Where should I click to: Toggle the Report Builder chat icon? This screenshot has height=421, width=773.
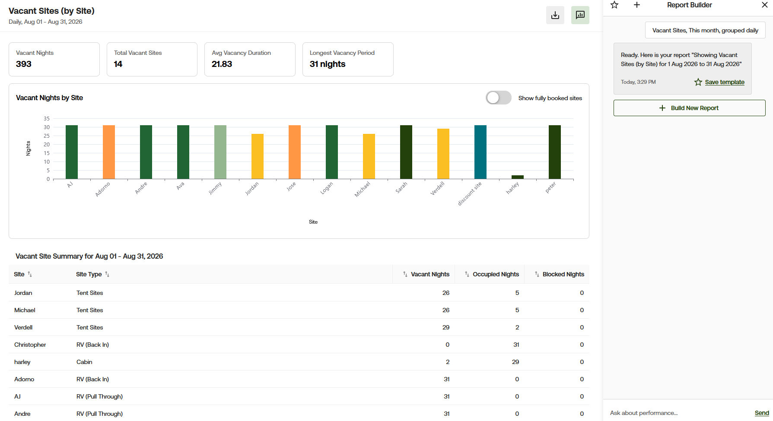point(580,15)
